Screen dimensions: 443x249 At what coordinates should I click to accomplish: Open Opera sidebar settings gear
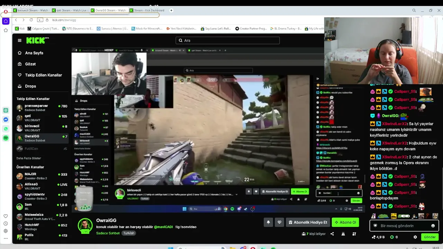click(x=6, y=231)
